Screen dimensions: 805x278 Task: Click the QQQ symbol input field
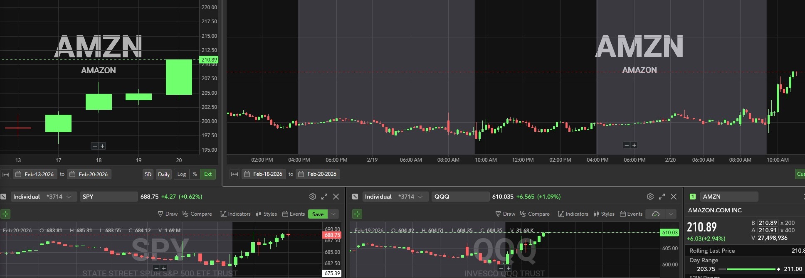tap(460, 197)
